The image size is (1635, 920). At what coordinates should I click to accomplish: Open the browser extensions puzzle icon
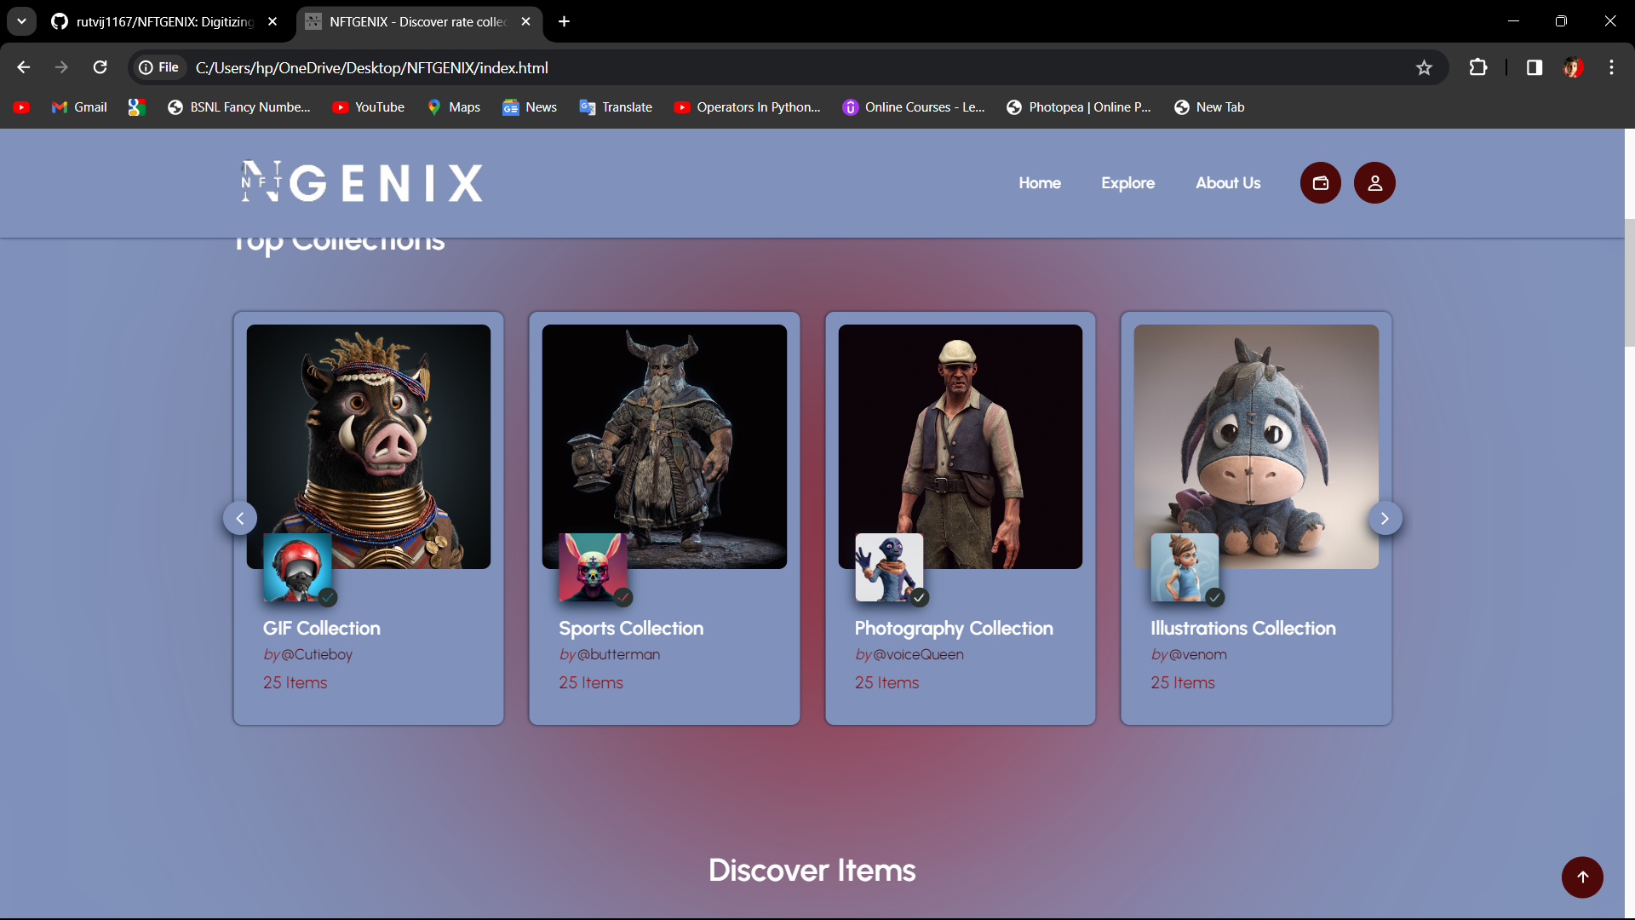[1478, 68]
